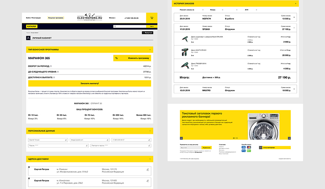Image resolution: width=325 pixels, height=189 pixels.
Task: Click the Visa payment icon in footer
Action: [243, 147]
